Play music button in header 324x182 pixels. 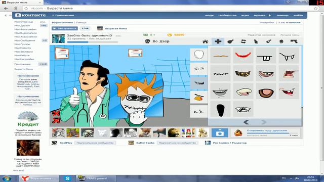pos(270,16)
